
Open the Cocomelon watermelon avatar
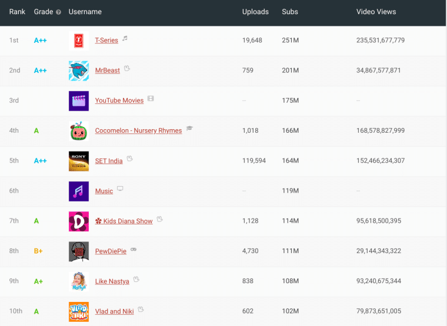[x=79, y=131]
